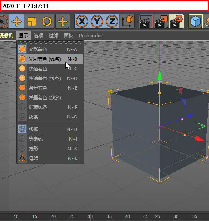The height and width of the screenshot is (221, 209).
Task: Click the green Y-axis arrow handle
Action: pos(159,76)
